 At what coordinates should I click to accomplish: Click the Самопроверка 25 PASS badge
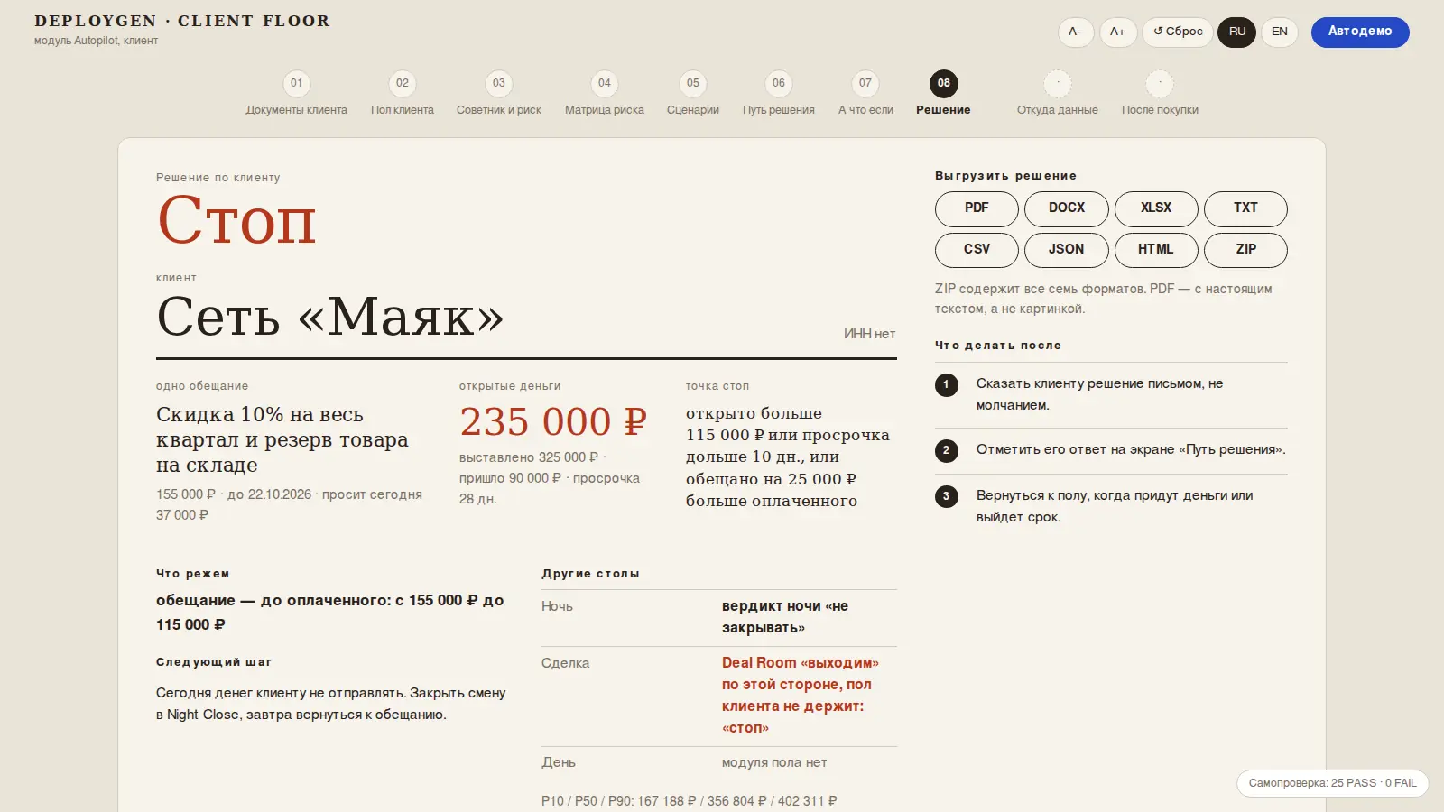click(1332, 783)
